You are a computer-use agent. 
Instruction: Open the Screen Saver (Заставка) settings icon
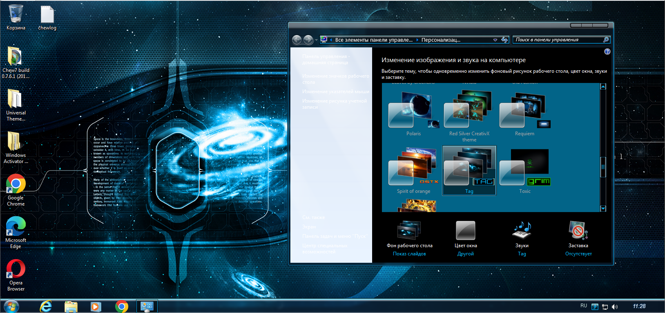click(x=578, y=231)
